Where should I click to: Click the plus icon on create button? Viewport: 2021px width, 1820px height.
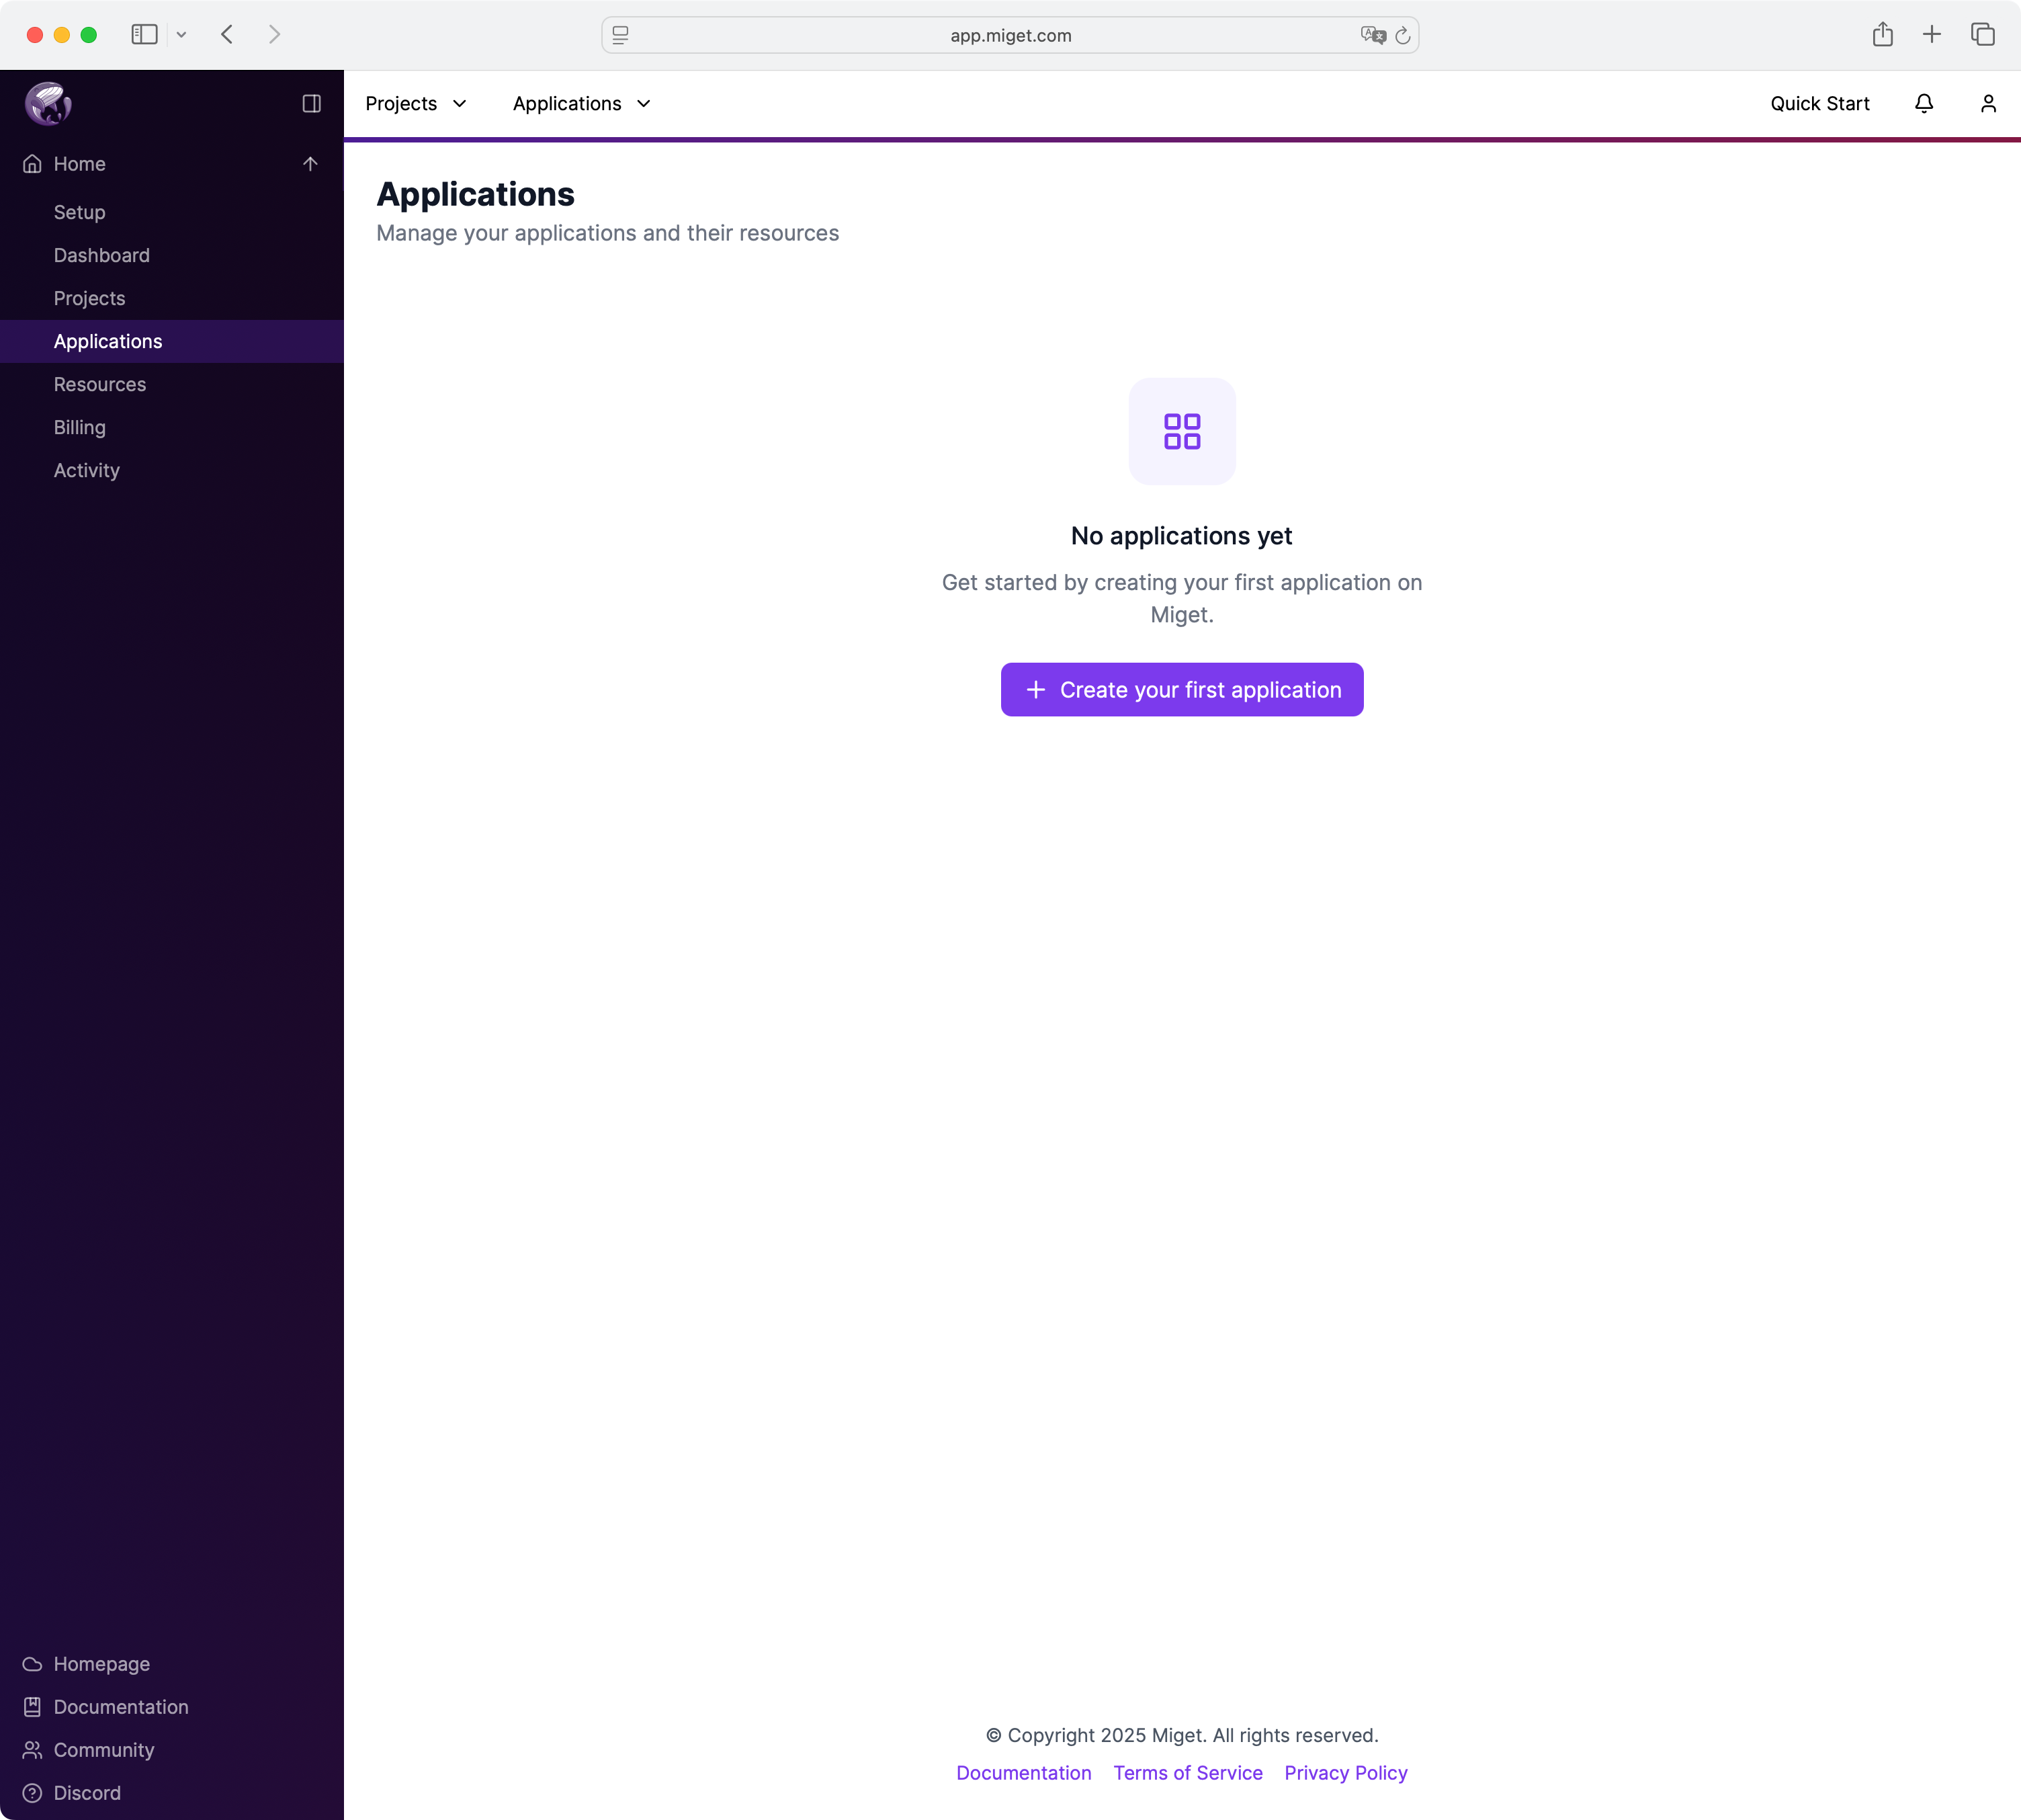[x=1035, y=690]
